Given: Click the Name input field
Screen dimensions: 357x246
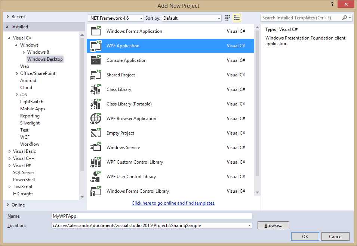Looking at the screenshot, I should [150, 216].
